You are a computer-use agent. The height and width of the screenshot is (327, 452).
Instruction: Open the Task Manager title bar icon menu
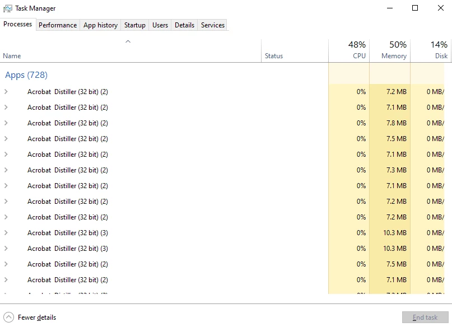(x=7, y=8)
